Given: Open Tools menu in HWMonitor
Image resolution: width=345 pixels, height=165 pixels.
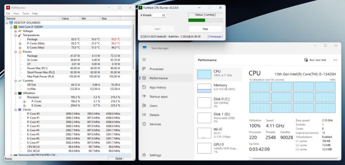Looking at the screenshot, I should [x=26, y=13].
